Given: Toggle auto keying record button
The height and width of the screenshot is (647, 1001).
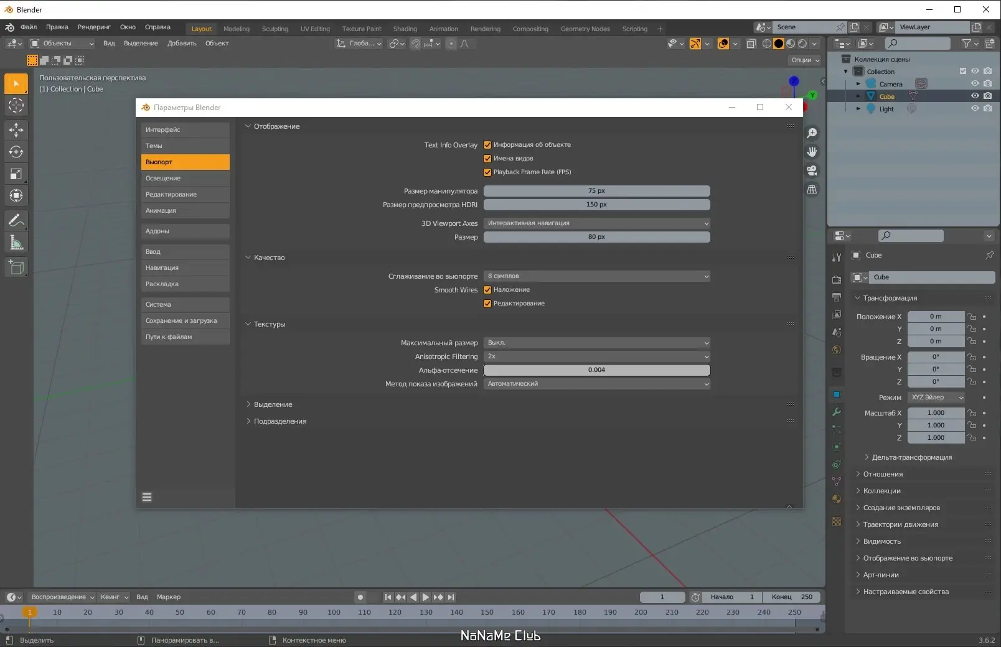Looking at the screenshot, I should pos(360,597).
